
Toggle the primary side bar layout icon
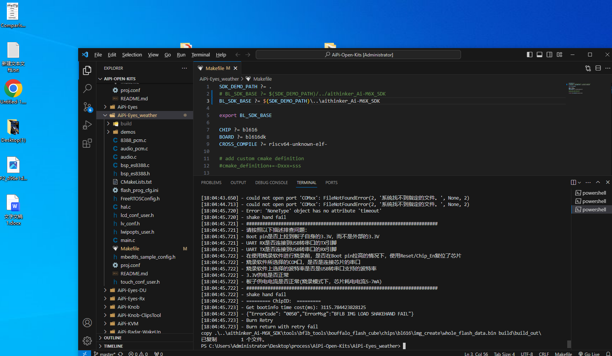pos(530,55)
